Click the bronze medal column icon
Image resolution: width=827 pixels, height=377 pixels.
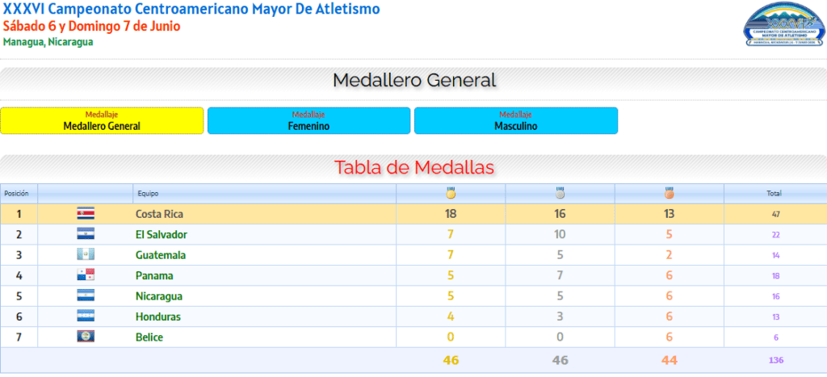(670, 193)
